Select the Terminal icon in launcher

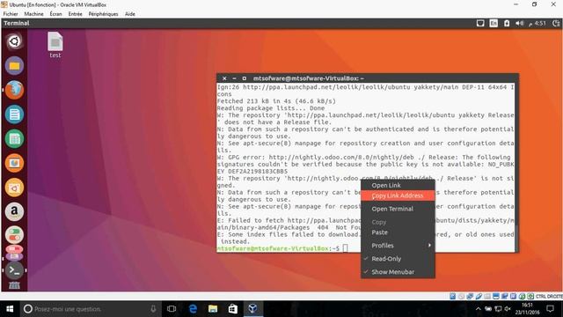point(14,270)
